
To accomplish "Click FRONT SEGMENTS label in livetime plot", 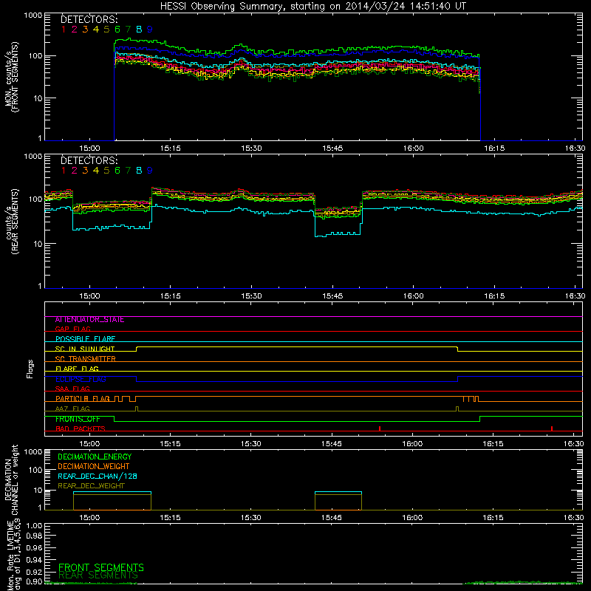I will (x=101, y=567).
